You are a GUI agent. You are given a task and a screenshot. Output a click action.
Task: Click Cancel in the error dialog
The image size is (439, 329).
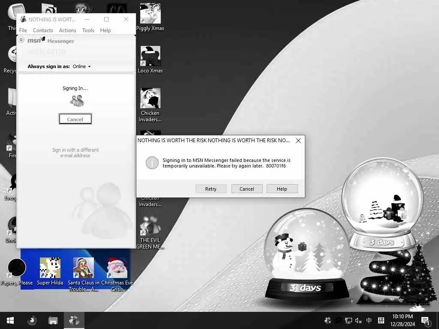pyautogui.click(x=247, y=189)
